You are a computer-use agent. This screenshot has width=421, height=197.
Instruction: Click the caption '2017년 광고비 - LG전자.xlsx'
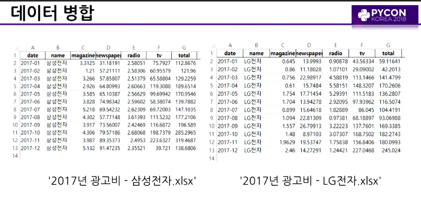tap(311, 180)
